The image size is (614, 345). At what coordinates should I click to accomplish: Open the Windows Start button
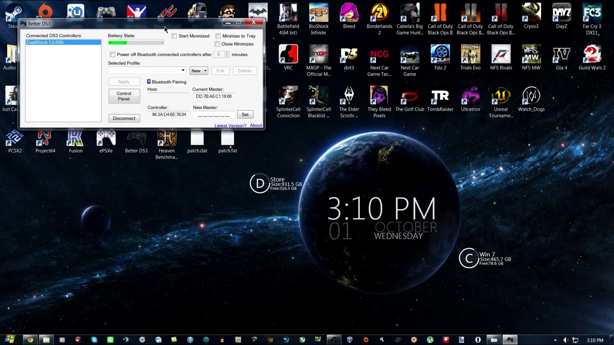10,340
